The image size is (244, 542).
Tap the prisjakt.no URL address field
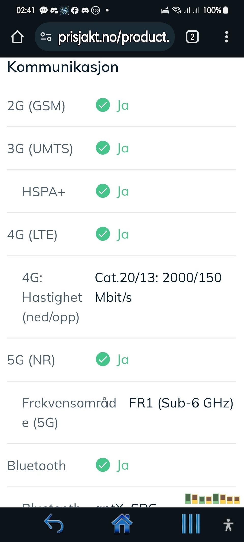coord(114,37)
